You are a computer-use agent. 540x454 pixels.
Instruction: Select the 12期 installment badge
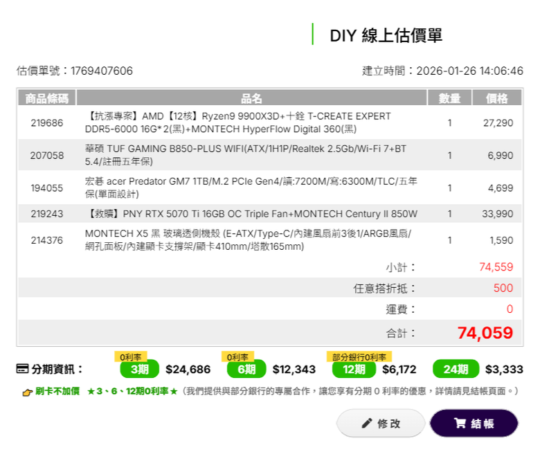[354, 369]
